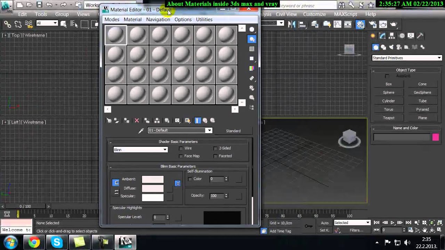This screenshot has height=250, width=445.
Task: Open the Selected key filter dropdown
Action: (x=352, y=223)
